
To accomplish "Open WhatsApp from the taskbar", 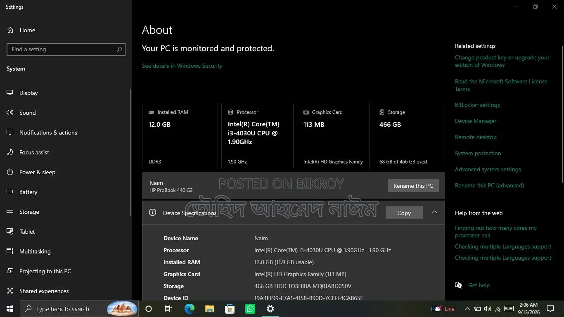I will [x=250, y=309].
